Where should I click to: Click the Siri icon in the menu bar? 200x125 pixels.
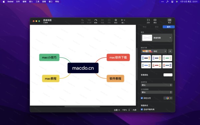pos(177,2)
